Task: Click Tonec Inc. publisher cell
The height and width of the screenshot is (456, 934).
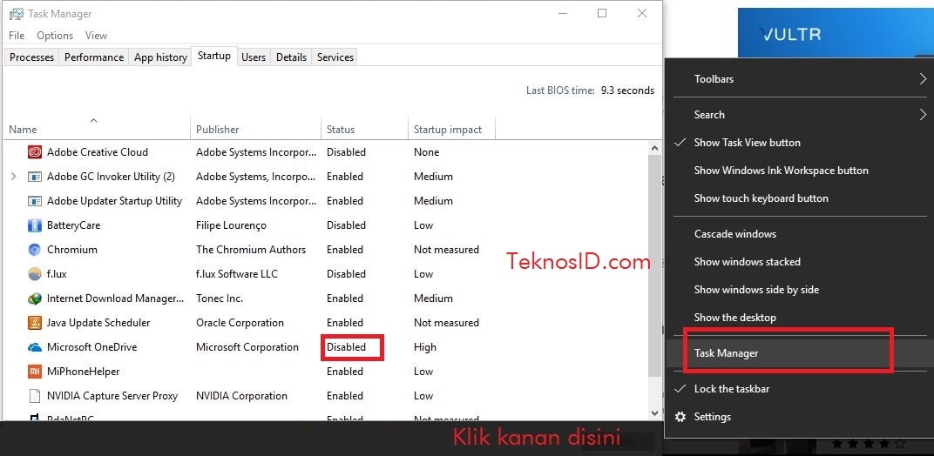Action: pos(220,298)
